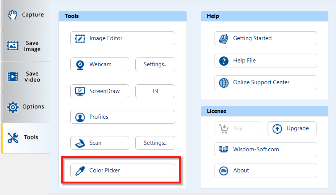Click the Webcam camera icon
This screenshot has height=195, width=336.
(x=80, y=64)
